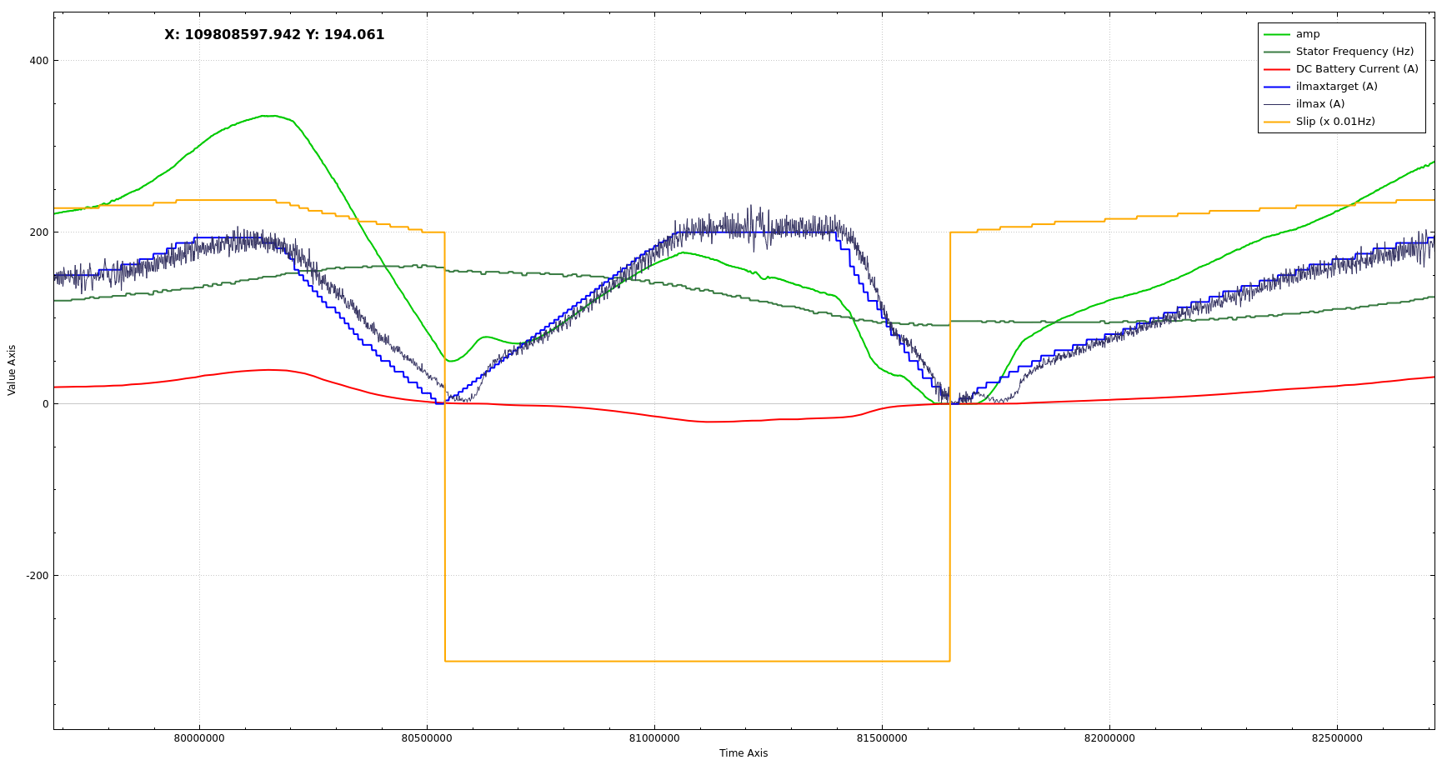
Task: Click the 0 tick label on value axis
Action: pos(45,404)
